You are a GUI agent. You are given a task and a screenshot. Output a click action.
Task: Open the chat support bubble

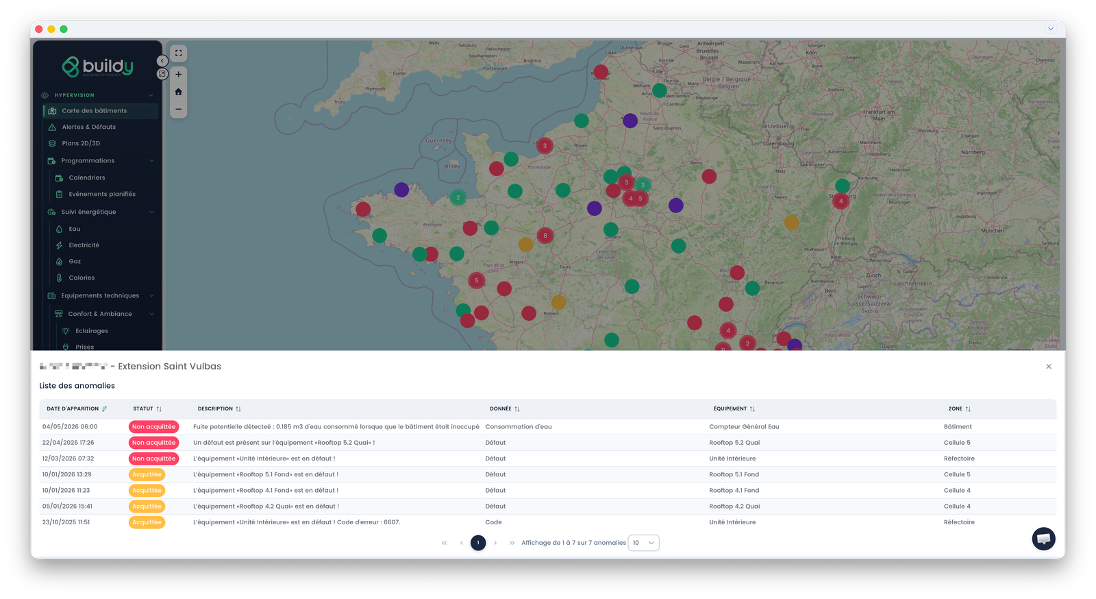point(1043,539)
